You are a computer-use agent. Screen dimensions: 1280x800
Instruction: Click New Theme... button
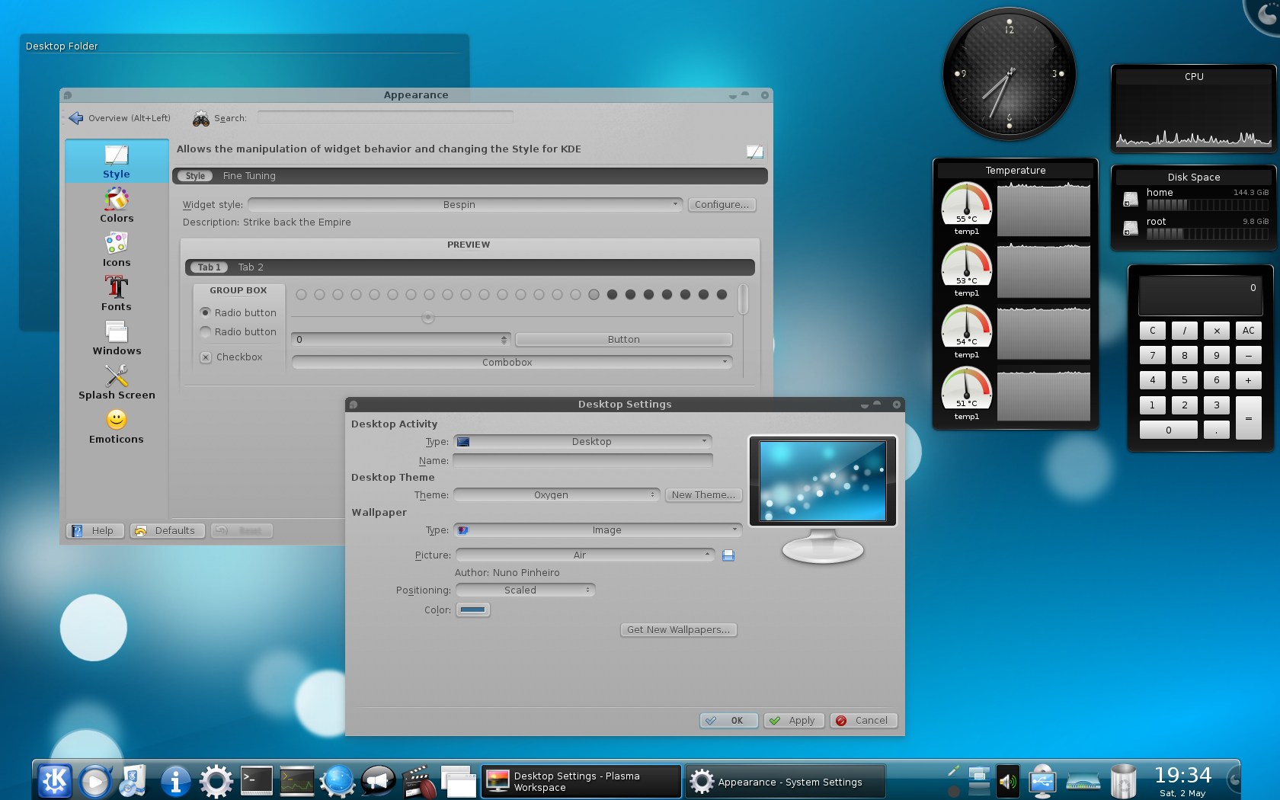pos(703,495)
